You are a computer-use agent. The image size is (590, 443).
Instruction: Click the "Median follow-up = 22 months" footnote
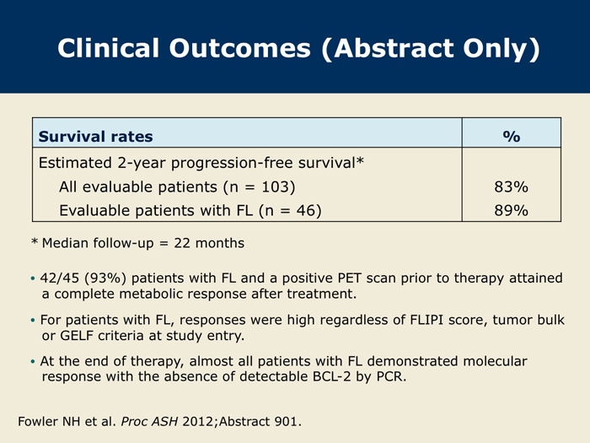point(143,243)
